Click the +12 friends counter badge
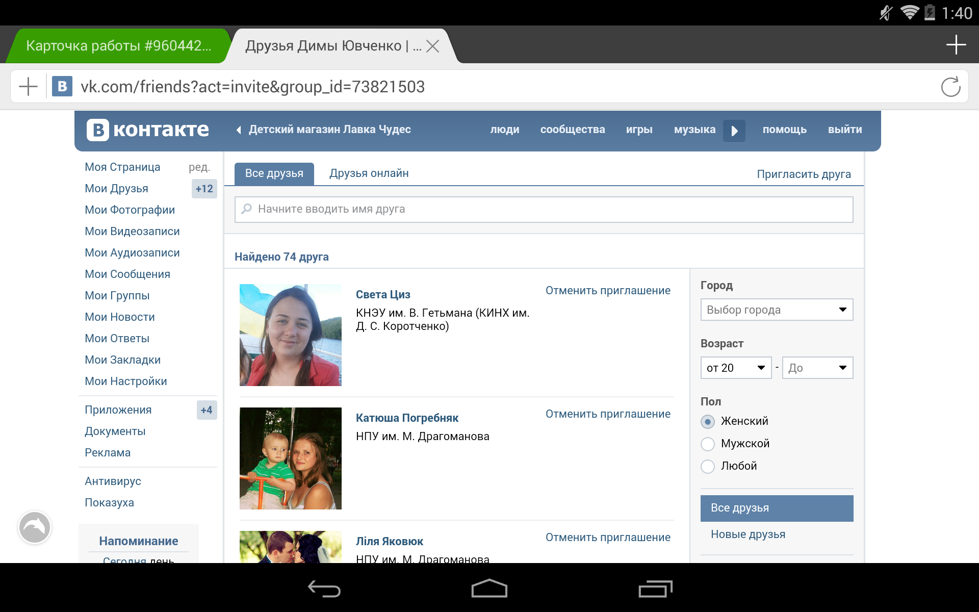Screen dimensions: 979x612 tap(204, 189)
